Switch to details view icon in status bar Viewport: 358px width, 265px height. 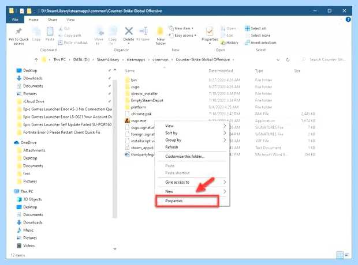[340, 255]
